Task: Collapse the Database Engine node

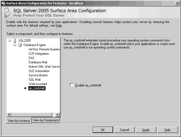Action: tap(15, 45)
